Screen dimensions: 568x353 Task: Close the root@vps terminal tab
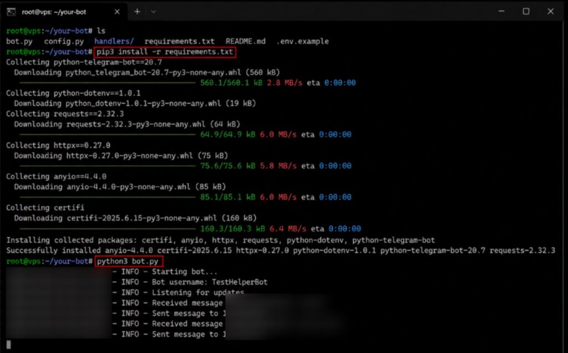(117, 12)
